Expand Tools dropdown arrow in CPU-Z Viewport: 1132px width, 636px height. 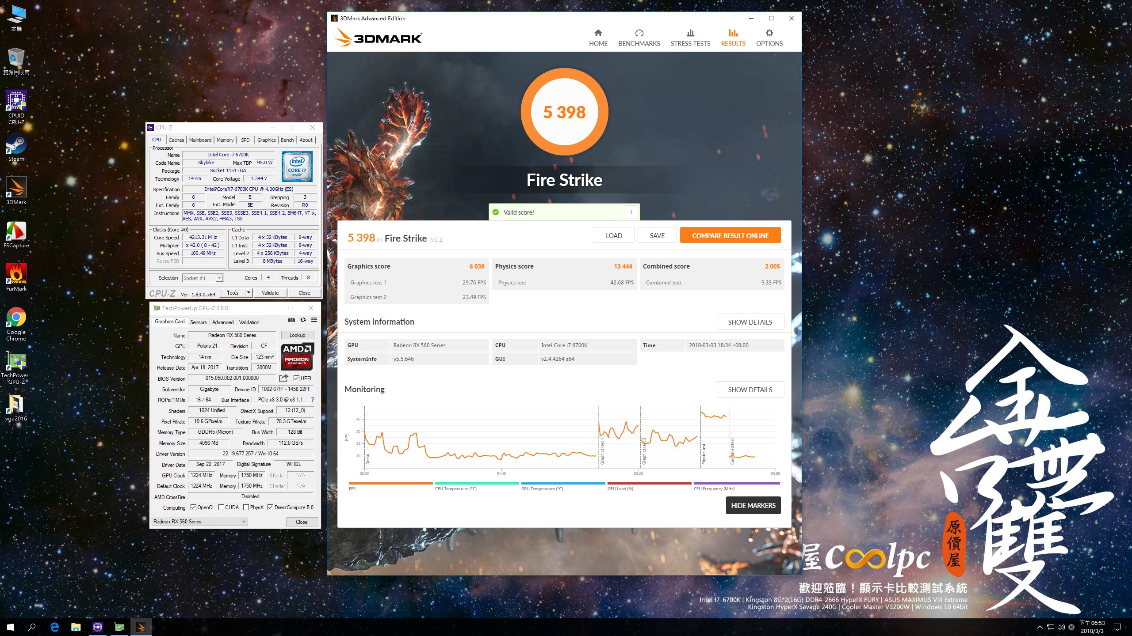(x=249, y=292)
